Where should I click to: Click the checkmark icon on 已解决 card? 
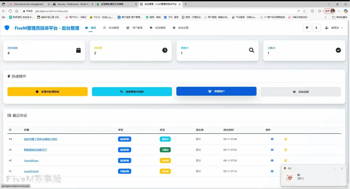click(338, 50)
